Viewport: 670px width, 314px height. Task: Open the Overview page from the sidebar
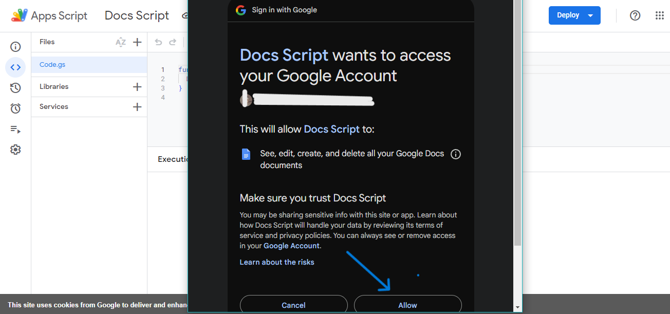coord(15,47)
